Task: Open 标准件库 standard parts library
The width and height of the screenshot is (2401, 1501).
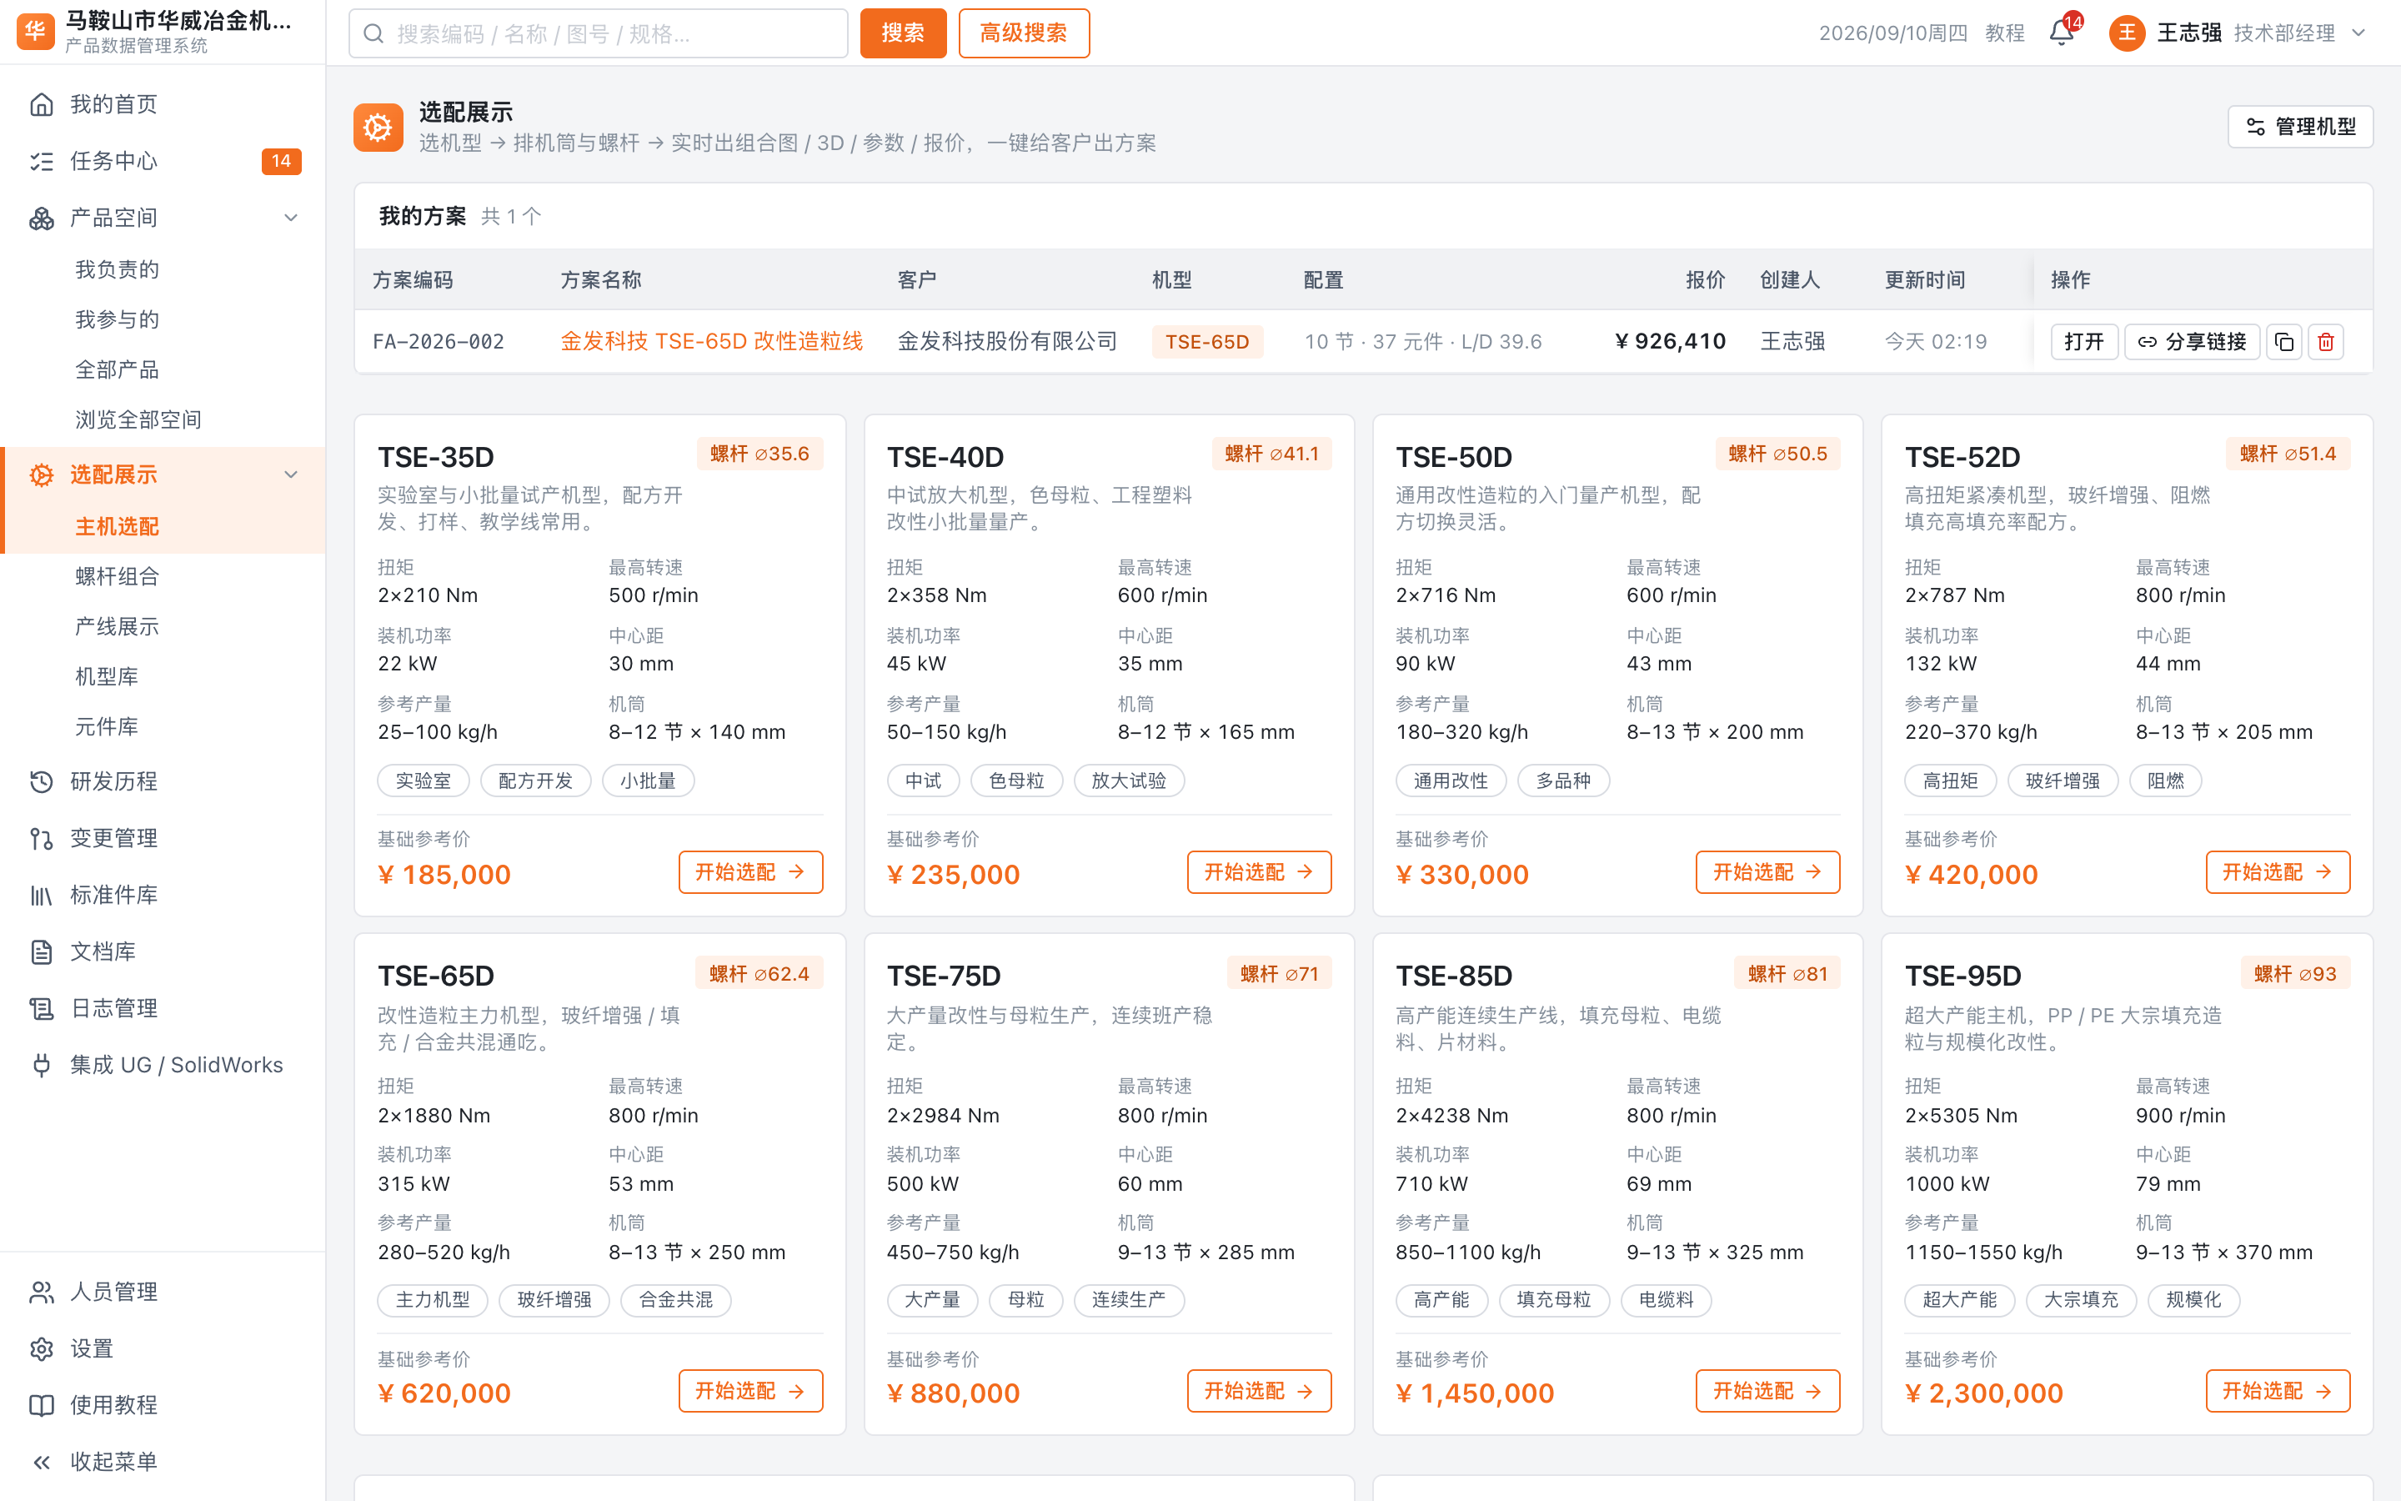Action: coord(163,895)
